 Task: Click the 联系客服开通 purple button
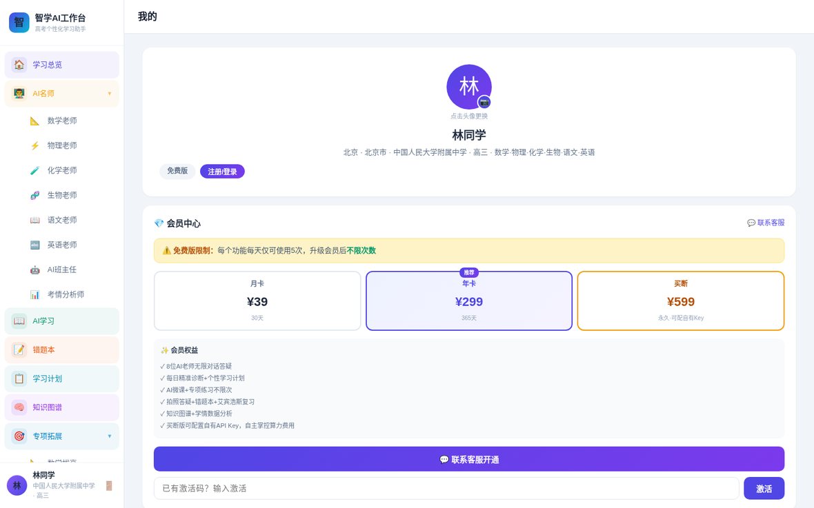(x=469, y=459)
